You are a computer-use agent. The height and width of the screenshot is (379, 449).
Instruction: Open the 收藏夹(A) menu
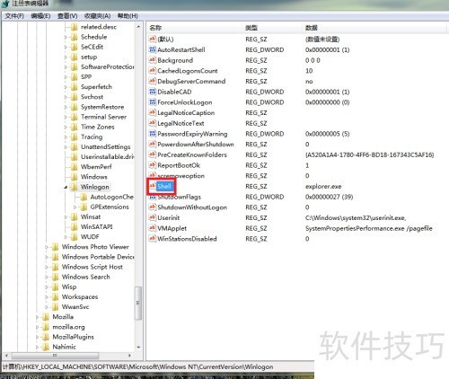(97, 16)
